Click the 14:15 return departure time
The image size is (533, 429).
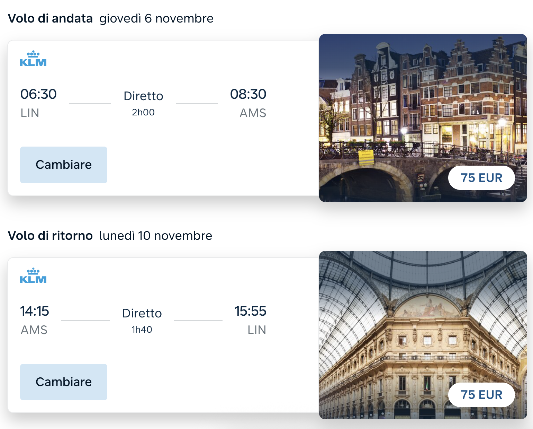35,311
